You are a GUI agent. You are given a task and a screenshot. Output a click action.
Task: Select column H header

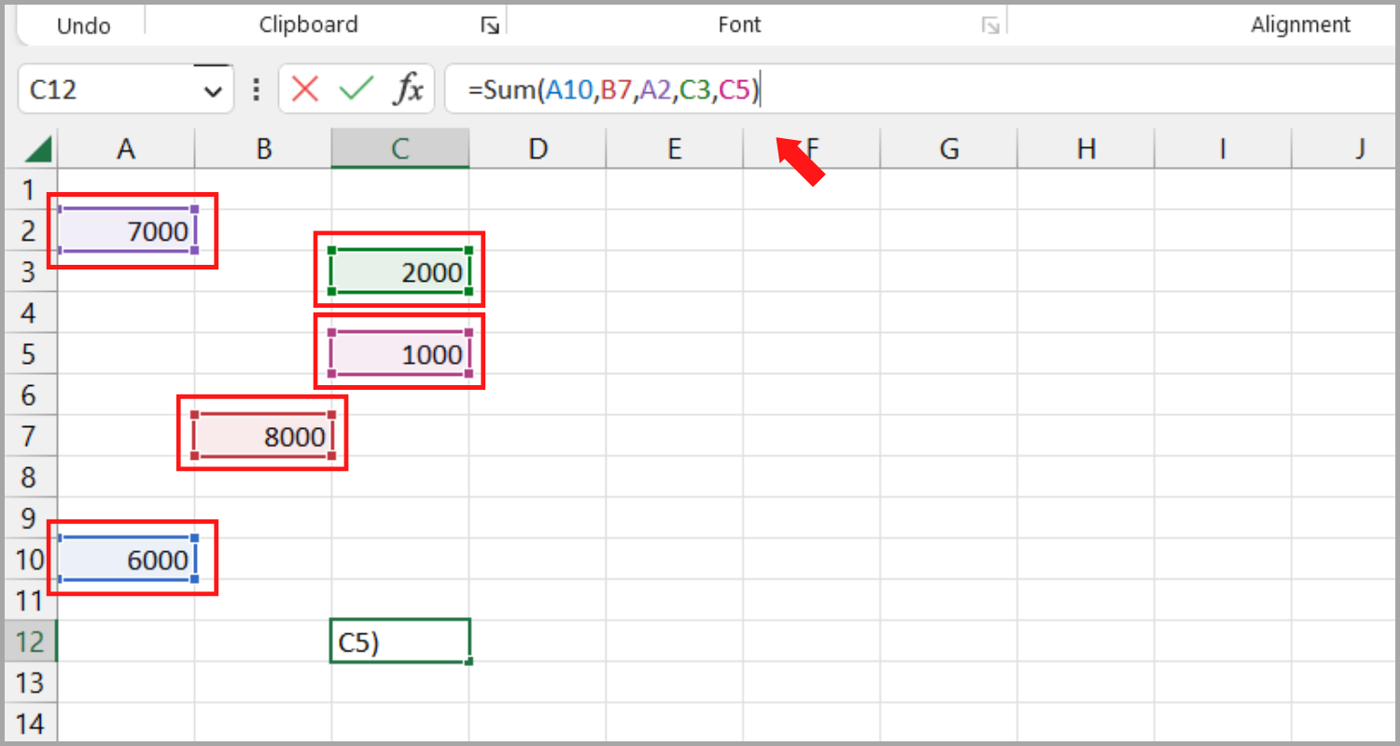tap(1086, 148)
